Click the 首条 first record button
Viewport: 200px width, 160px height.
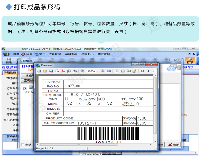pos(9,61)
